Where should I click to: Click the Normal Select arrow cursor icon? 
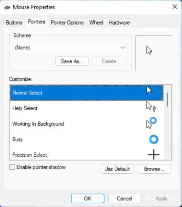click(x=149, y=90)
